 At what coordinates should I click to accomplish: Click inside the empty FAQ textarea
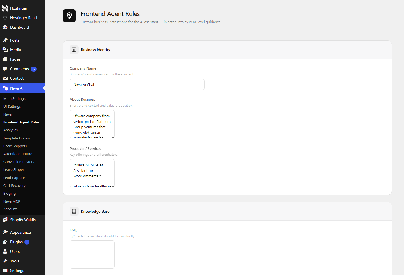[x=92, y=254]
